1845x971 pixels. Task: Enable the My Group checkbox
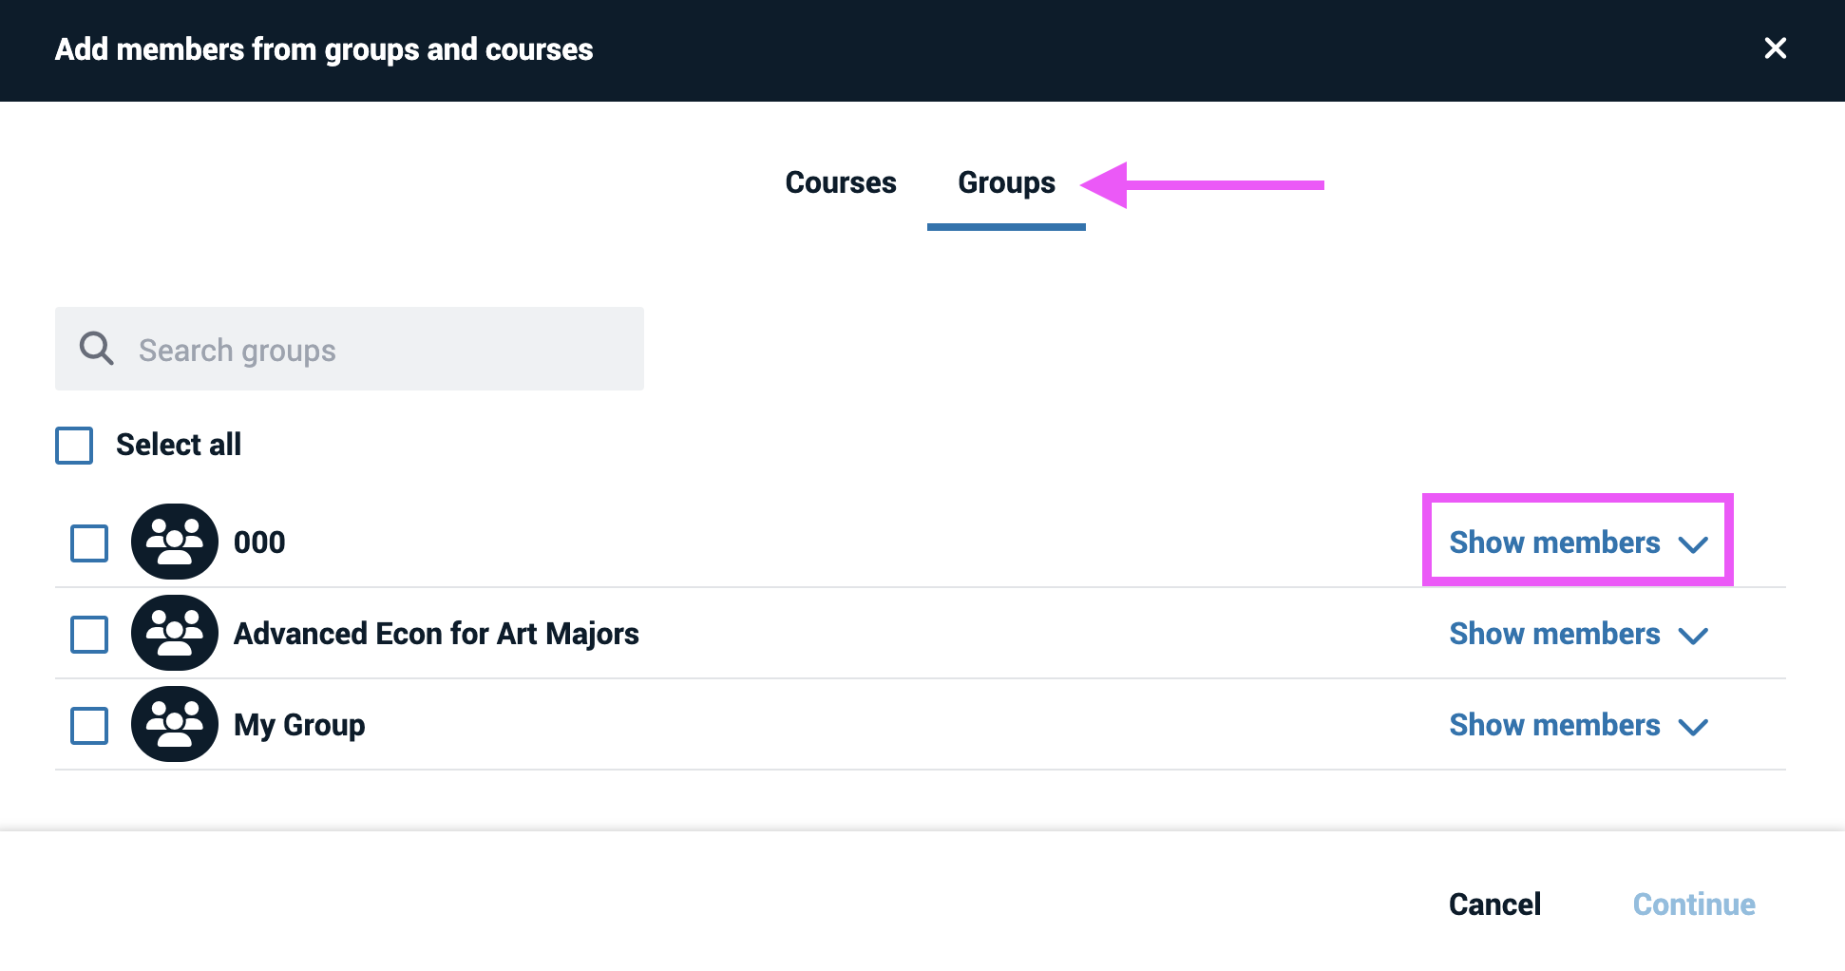coord(89,725)
